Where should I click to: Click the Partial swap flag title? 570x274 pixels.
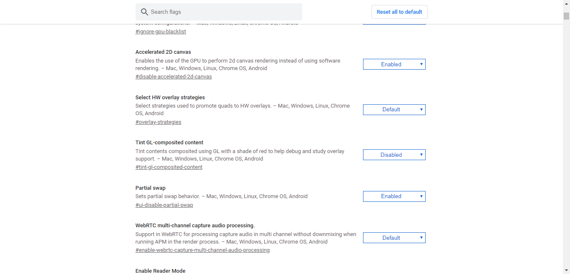pos(150,188)
